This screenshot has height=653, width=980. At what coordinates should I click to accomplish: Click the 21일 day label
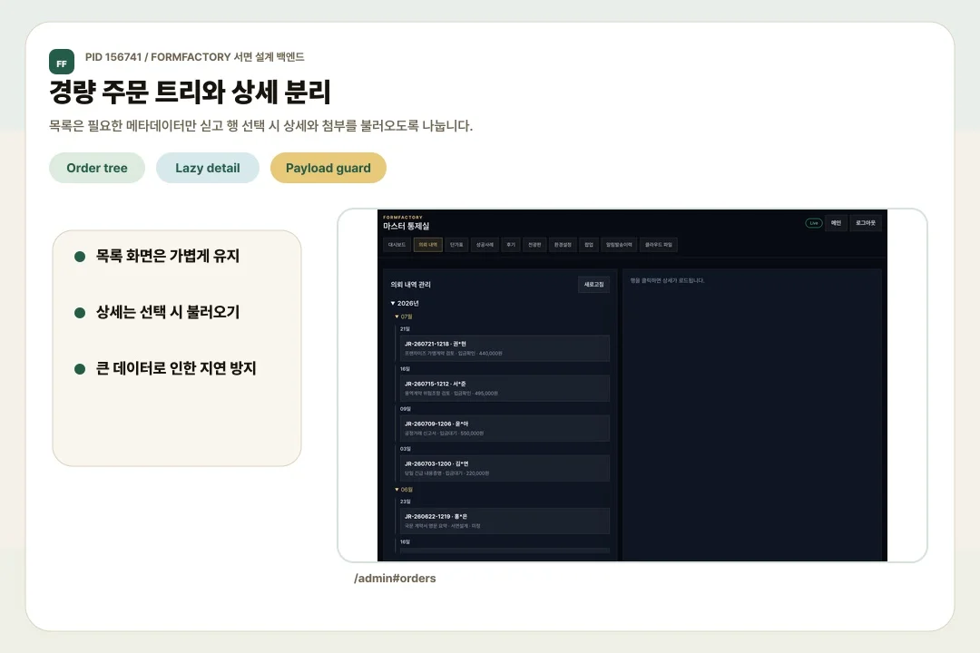(405, 328)
